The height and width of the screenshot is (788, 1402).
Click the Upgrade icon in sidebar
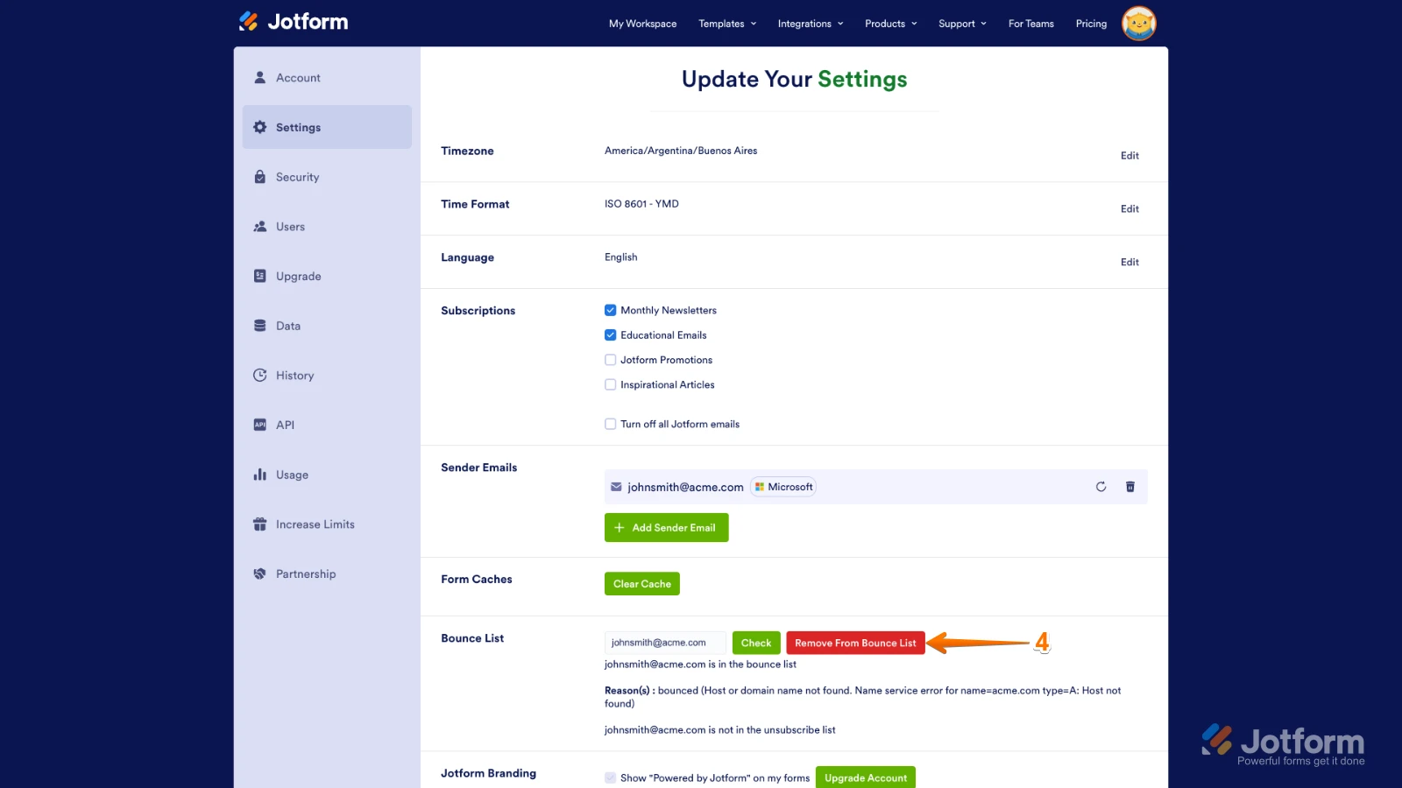[259, 276]
